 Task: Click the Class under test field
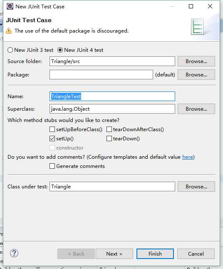click(x=112, y=186)
